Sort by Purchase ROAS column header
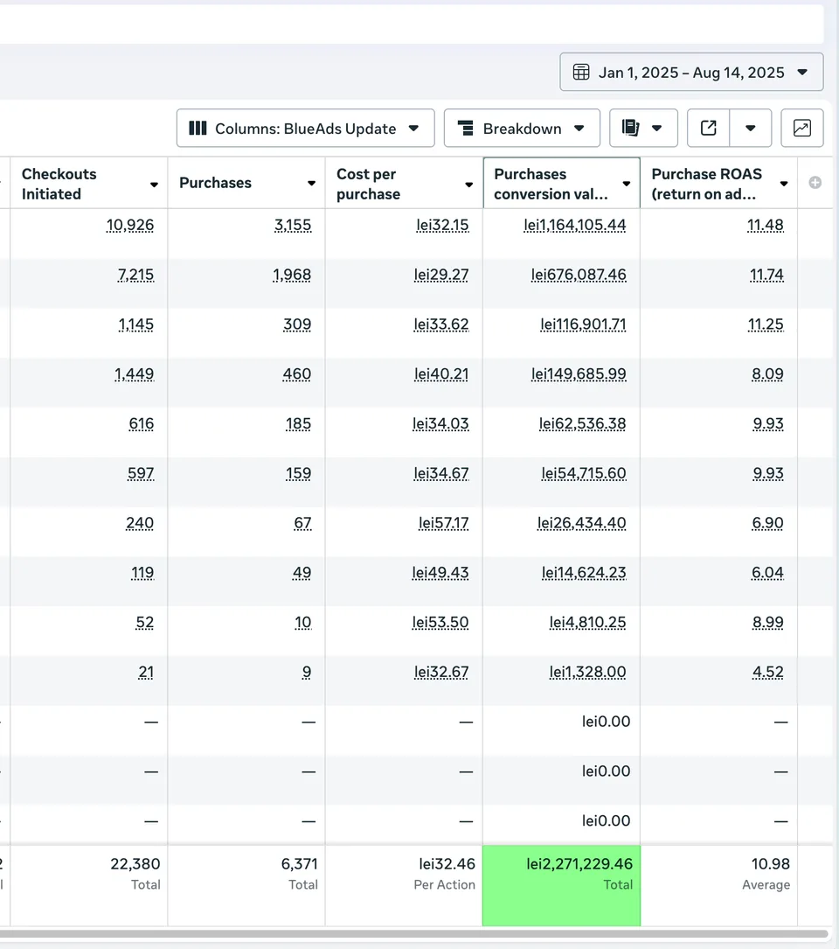 tap(706, 184)
